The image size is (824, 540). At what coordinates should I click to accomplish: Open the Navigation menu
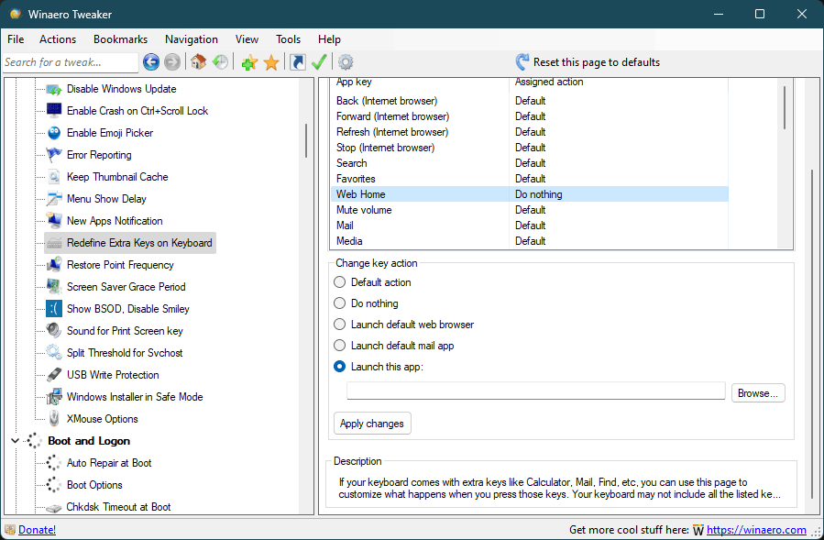[192, 39]
